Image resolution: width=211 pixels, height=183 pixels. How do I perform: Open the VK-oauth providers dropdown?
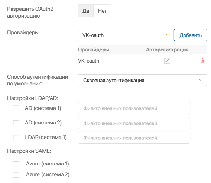click(x=126, y=35)
